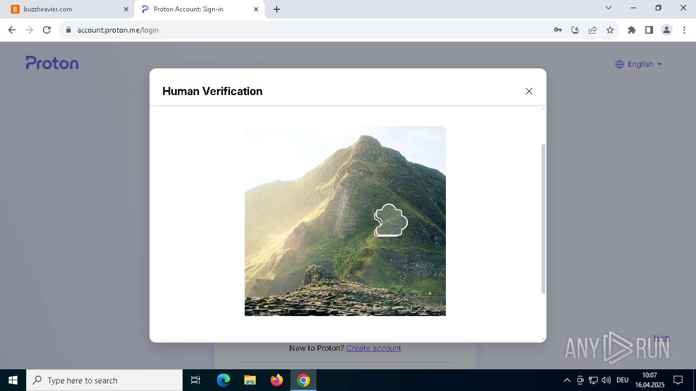The image size is (696, 391).
Task: Click the taskbar search box
Action: tap(104, 380)
